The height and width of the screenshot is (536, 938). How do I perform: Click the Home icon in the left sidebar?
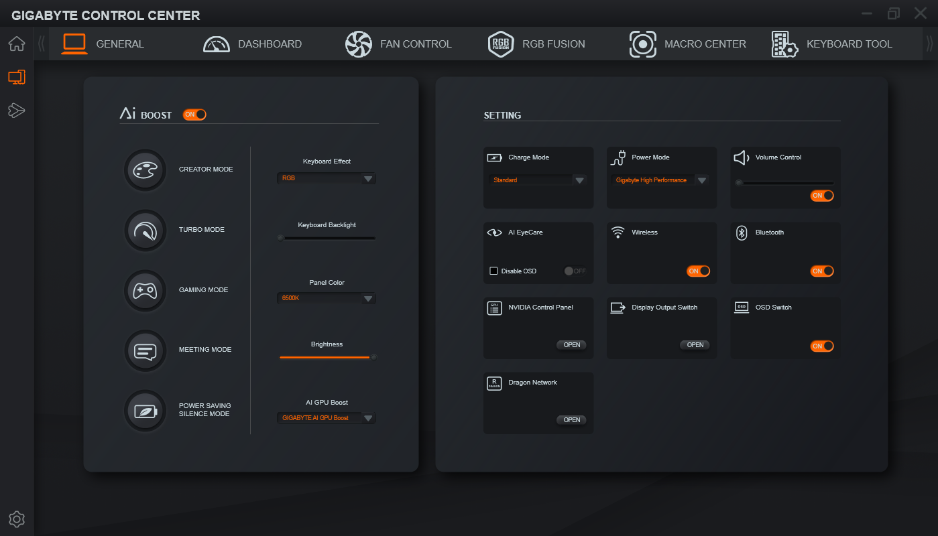(17, 44)
